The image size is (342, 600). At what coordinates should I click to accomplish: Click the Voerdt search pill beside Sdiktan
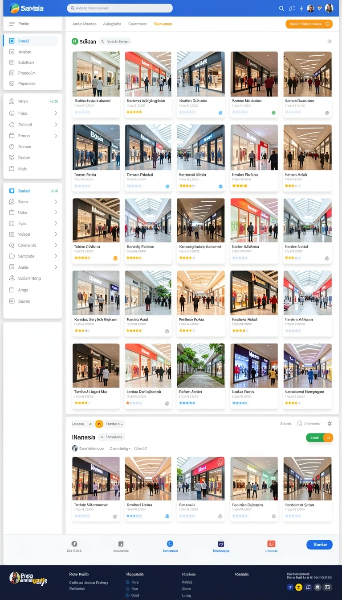(x=115, y=42)
